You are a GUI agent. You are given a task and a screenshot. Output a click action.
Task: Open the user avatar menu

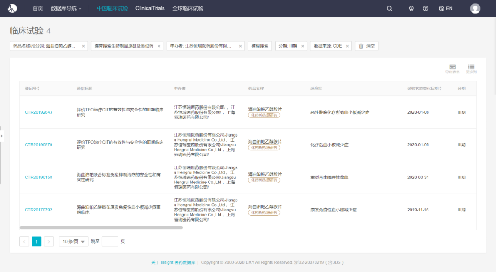coord(475,9)
